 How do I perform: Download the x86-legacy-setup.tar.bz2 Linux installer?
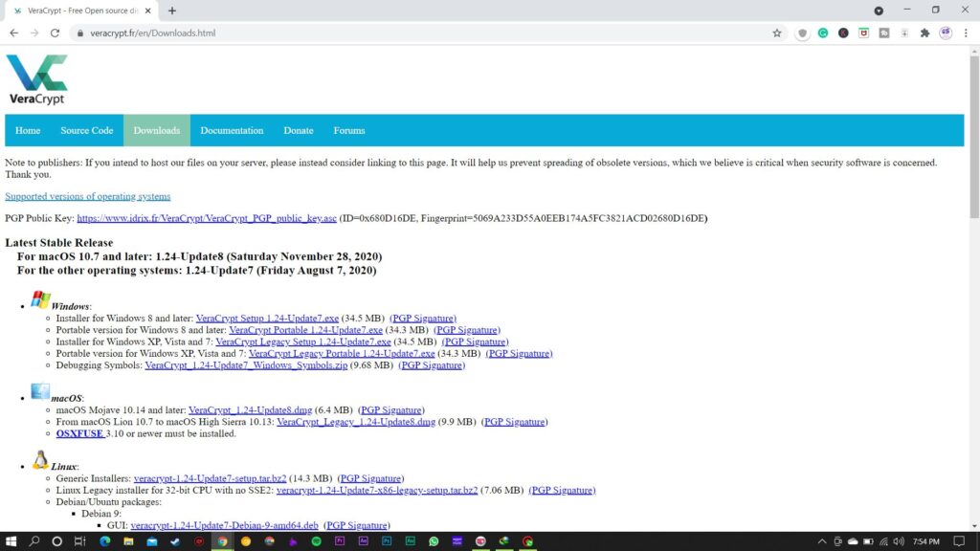[377, 491]
